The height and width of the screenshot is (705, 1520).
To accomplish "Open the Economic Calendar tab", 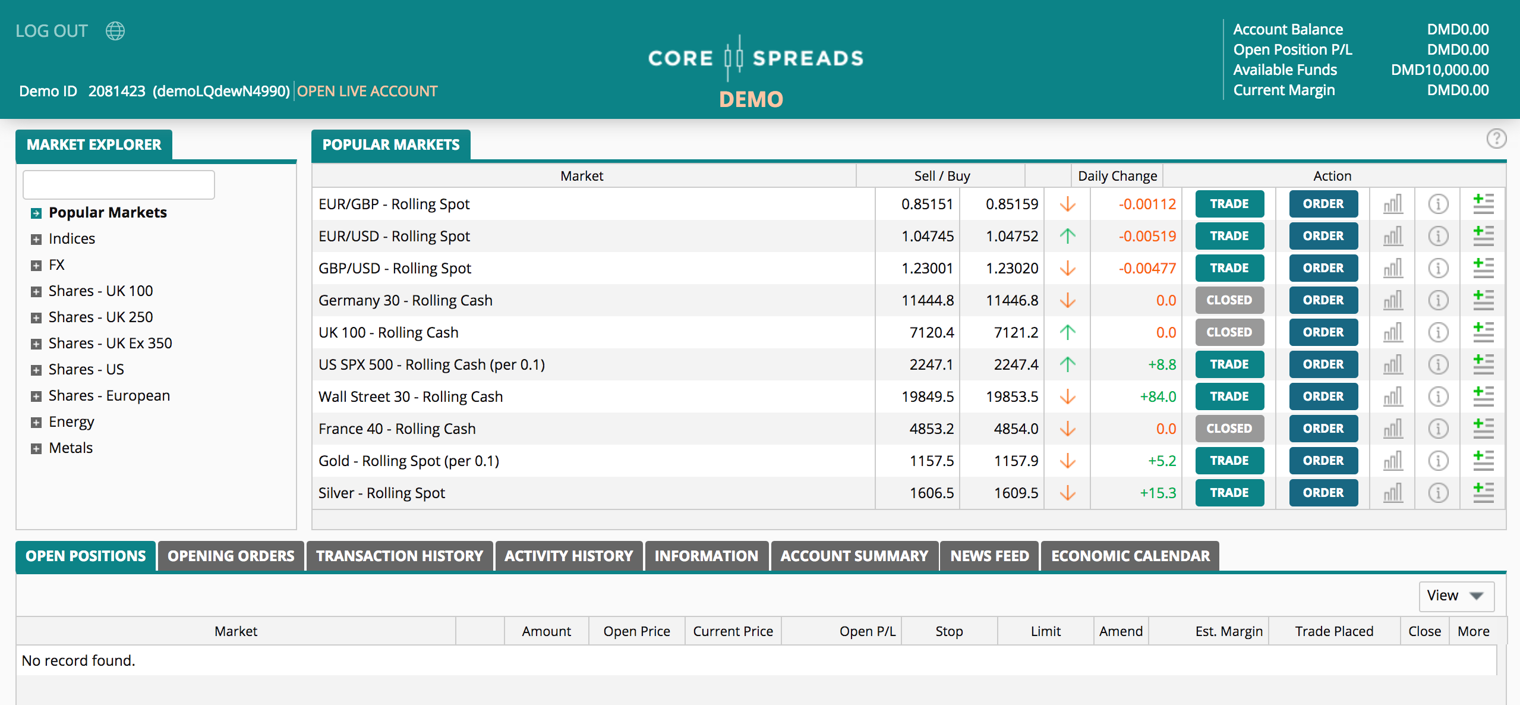I will pyautogui.click(x=1130, y=556).
